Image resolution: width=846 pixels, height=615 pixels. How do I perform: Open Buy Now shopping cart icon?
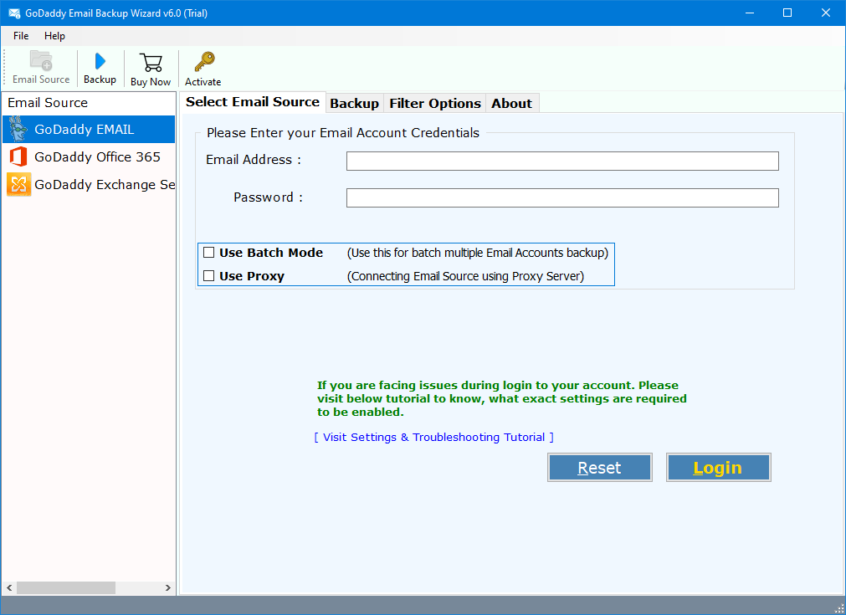151,63
